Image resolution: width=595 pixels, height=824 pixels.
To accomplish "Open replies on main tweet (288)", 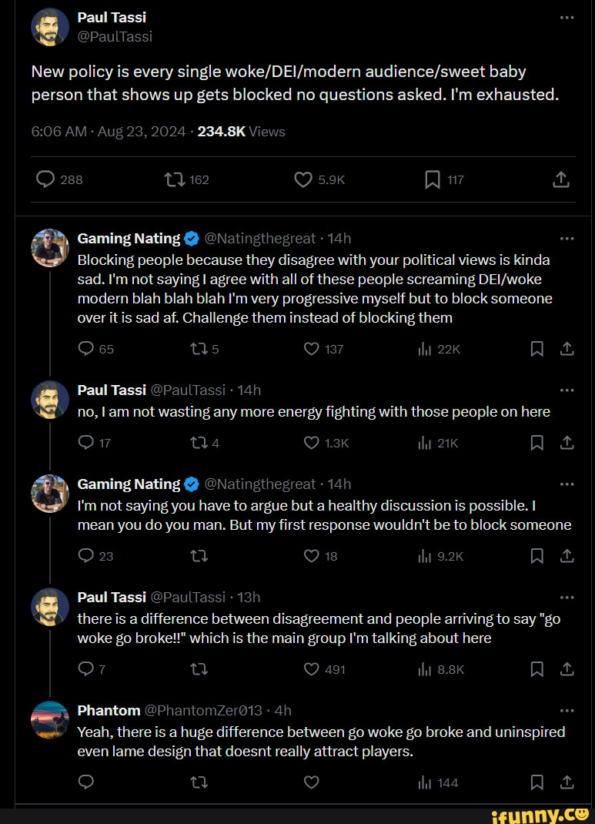I will tap(45, 180).
